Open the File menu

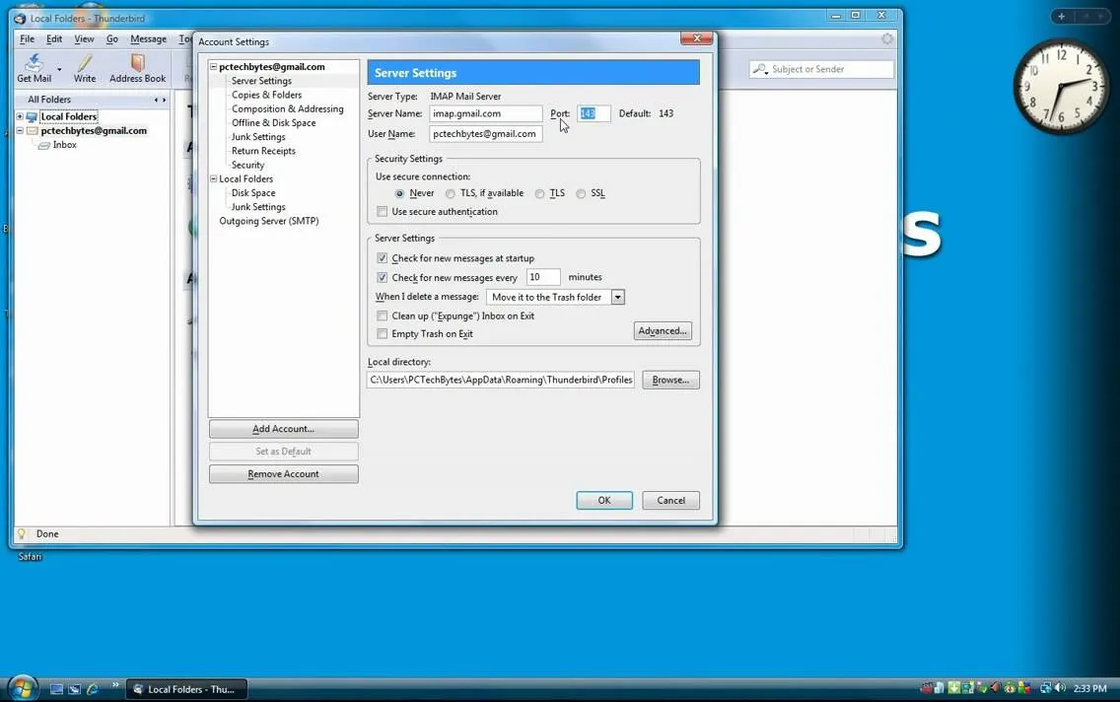click(28, 39)
